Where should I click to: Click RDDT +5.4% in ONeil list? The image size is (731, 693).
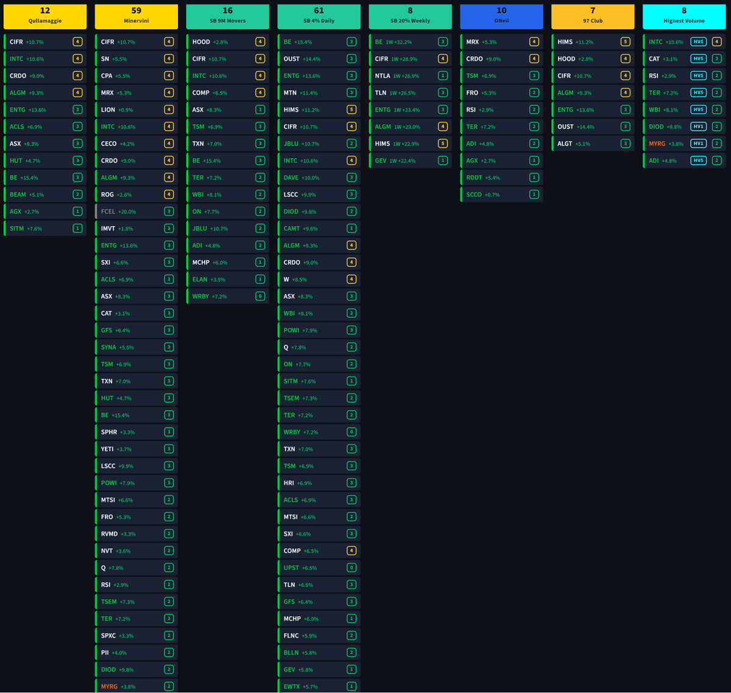pyautogui.click(x=502, y=178)
